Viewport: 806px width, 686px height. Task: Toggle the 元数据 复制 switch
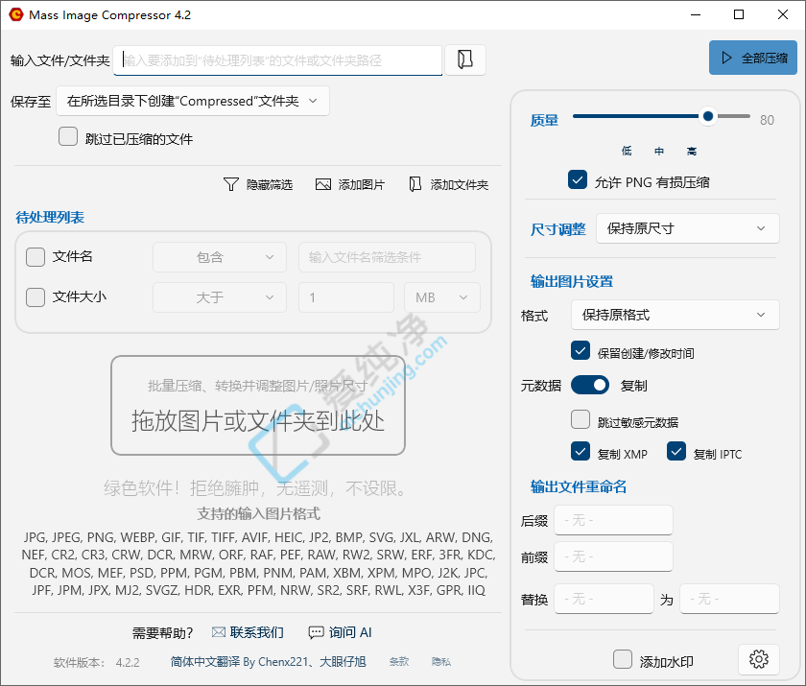[x=590, y=385]
